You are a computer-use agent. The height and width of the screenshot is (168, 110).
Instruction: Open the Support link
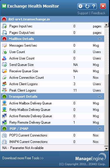click(x=83, y=13)
